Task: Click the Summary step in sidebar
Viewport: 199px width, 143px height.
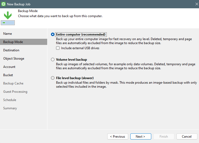Action: point(10,108)
